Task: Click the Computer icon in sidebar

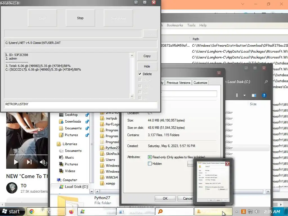Action: tap(59, 180)
